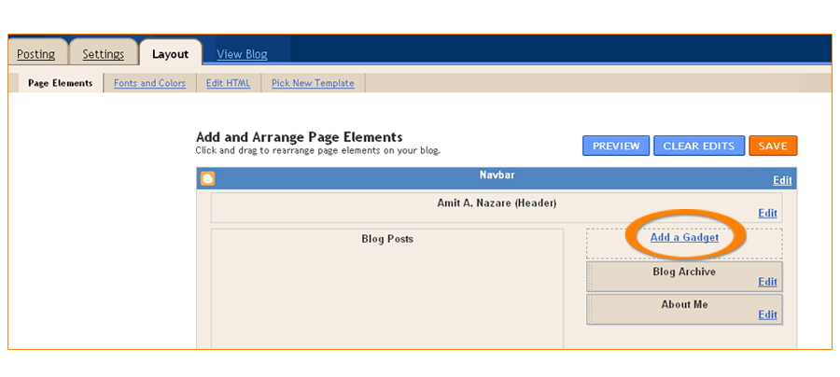The image size is (840, 377).
Task: Open the Posting tab
Action: coord(36,54)
